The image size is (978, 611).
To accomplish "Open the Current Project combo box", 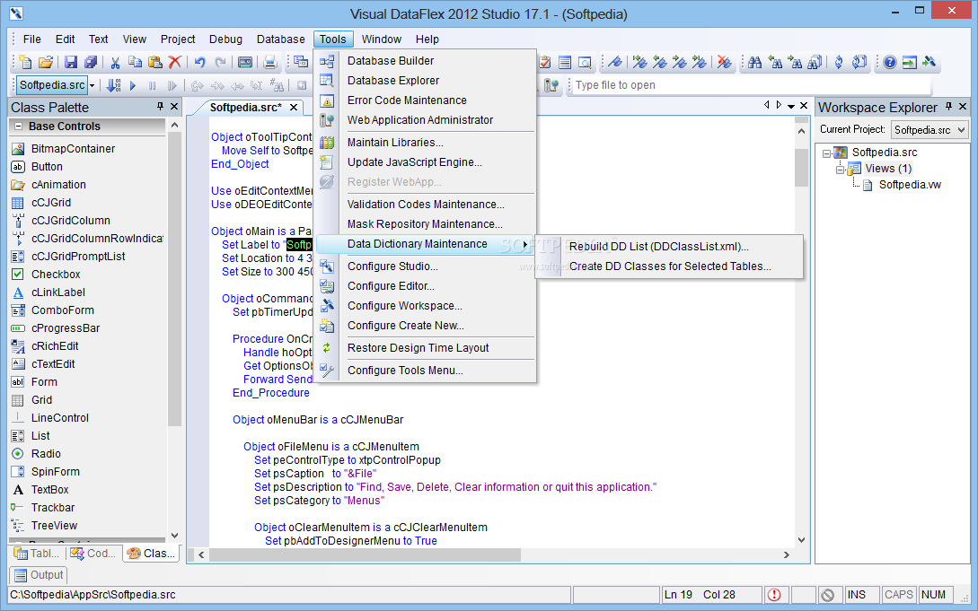I will pos(929,129).
